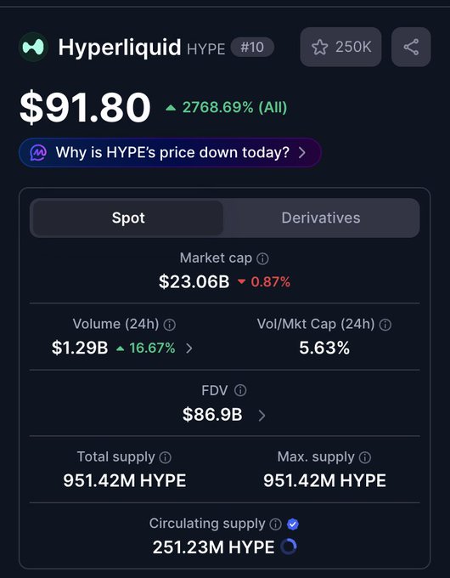Click the Hyperliquid coin logo

[x=33, y=48]
